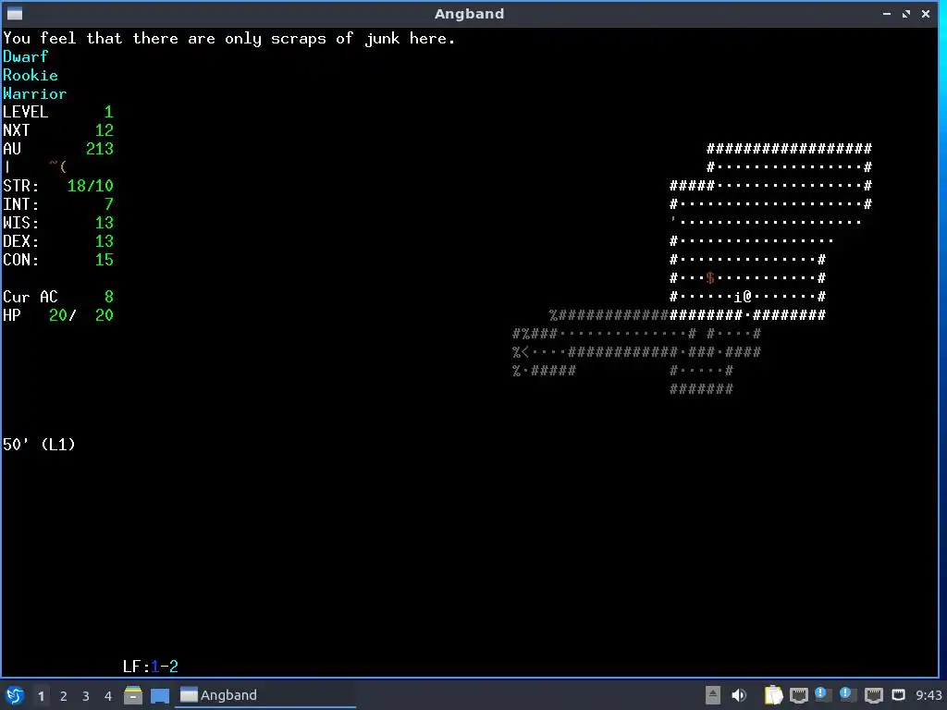The image size is (947, 710).
Task: Click the '<' up staircase on the map
Action: pyautogui.click(x=525, y=352)
